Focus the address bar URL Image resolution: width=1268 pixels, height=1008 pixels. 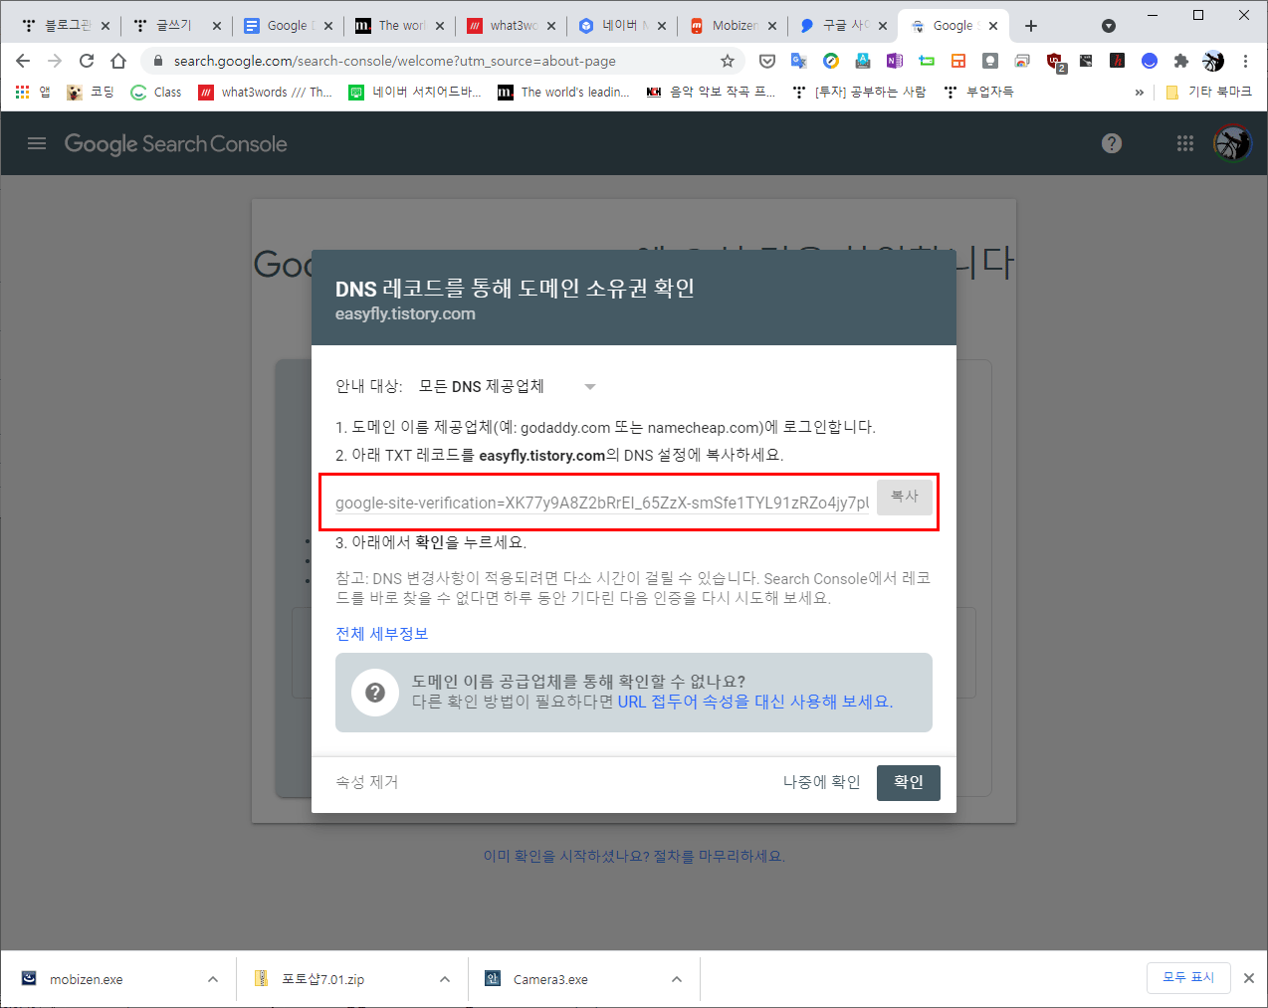click(395, 61)
